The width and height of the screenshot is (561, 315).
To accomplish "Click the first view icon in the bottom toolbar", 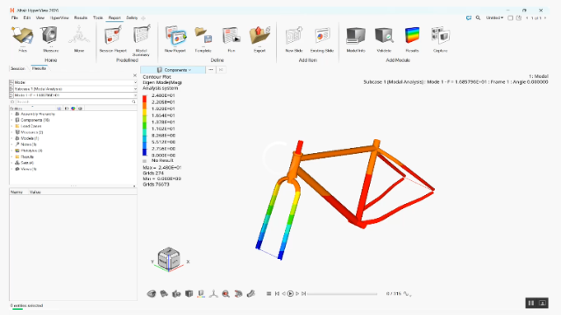I will tap(152, 294).
